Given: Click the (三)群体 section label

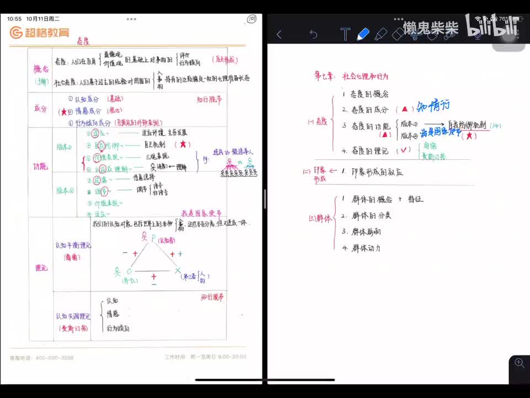Looking at the screenshot, I should coord(320,218).
